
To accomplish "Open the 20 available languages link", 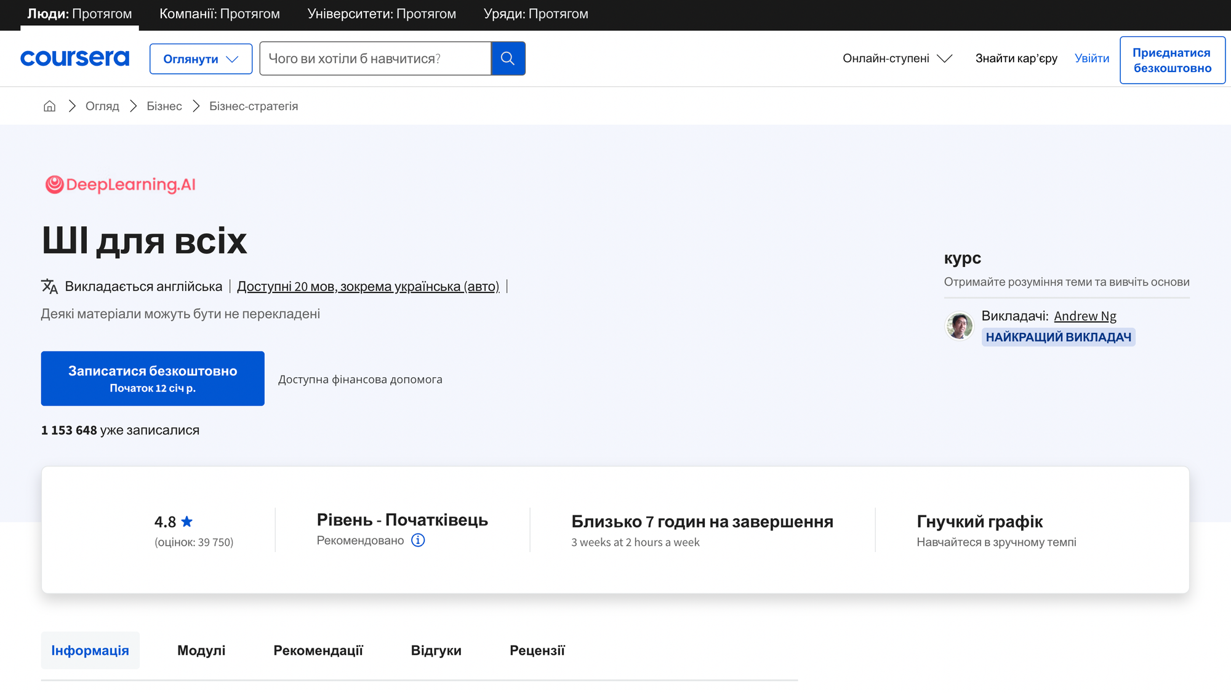I will (x=367, y=286).
